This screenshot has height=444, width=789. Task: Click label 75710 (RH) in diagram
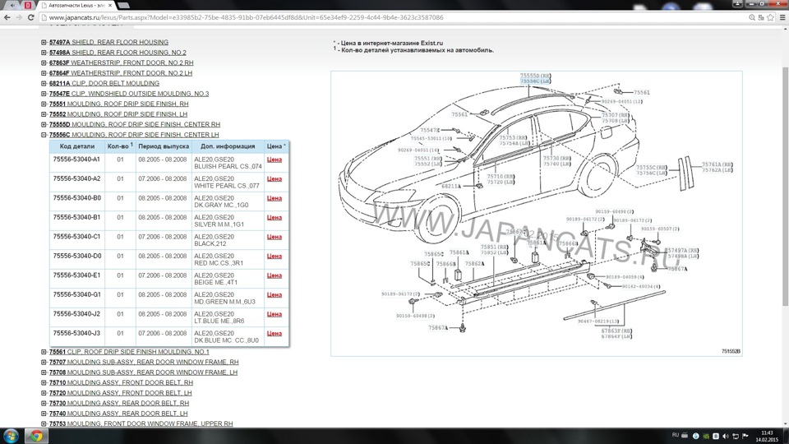pyautogui.click(x=501, y=177)
